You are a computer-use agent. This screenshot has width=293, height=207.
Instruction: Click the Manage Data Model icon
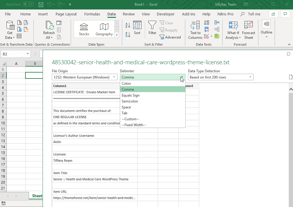[x=217, y=36]
